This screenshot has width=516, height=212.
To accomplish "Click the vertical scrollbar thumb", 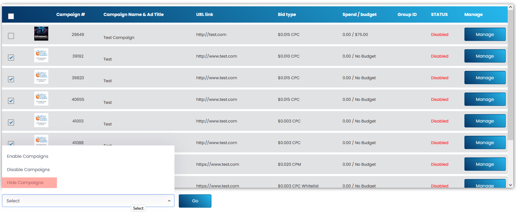I will pyautogui.click(x=511, y=75).
